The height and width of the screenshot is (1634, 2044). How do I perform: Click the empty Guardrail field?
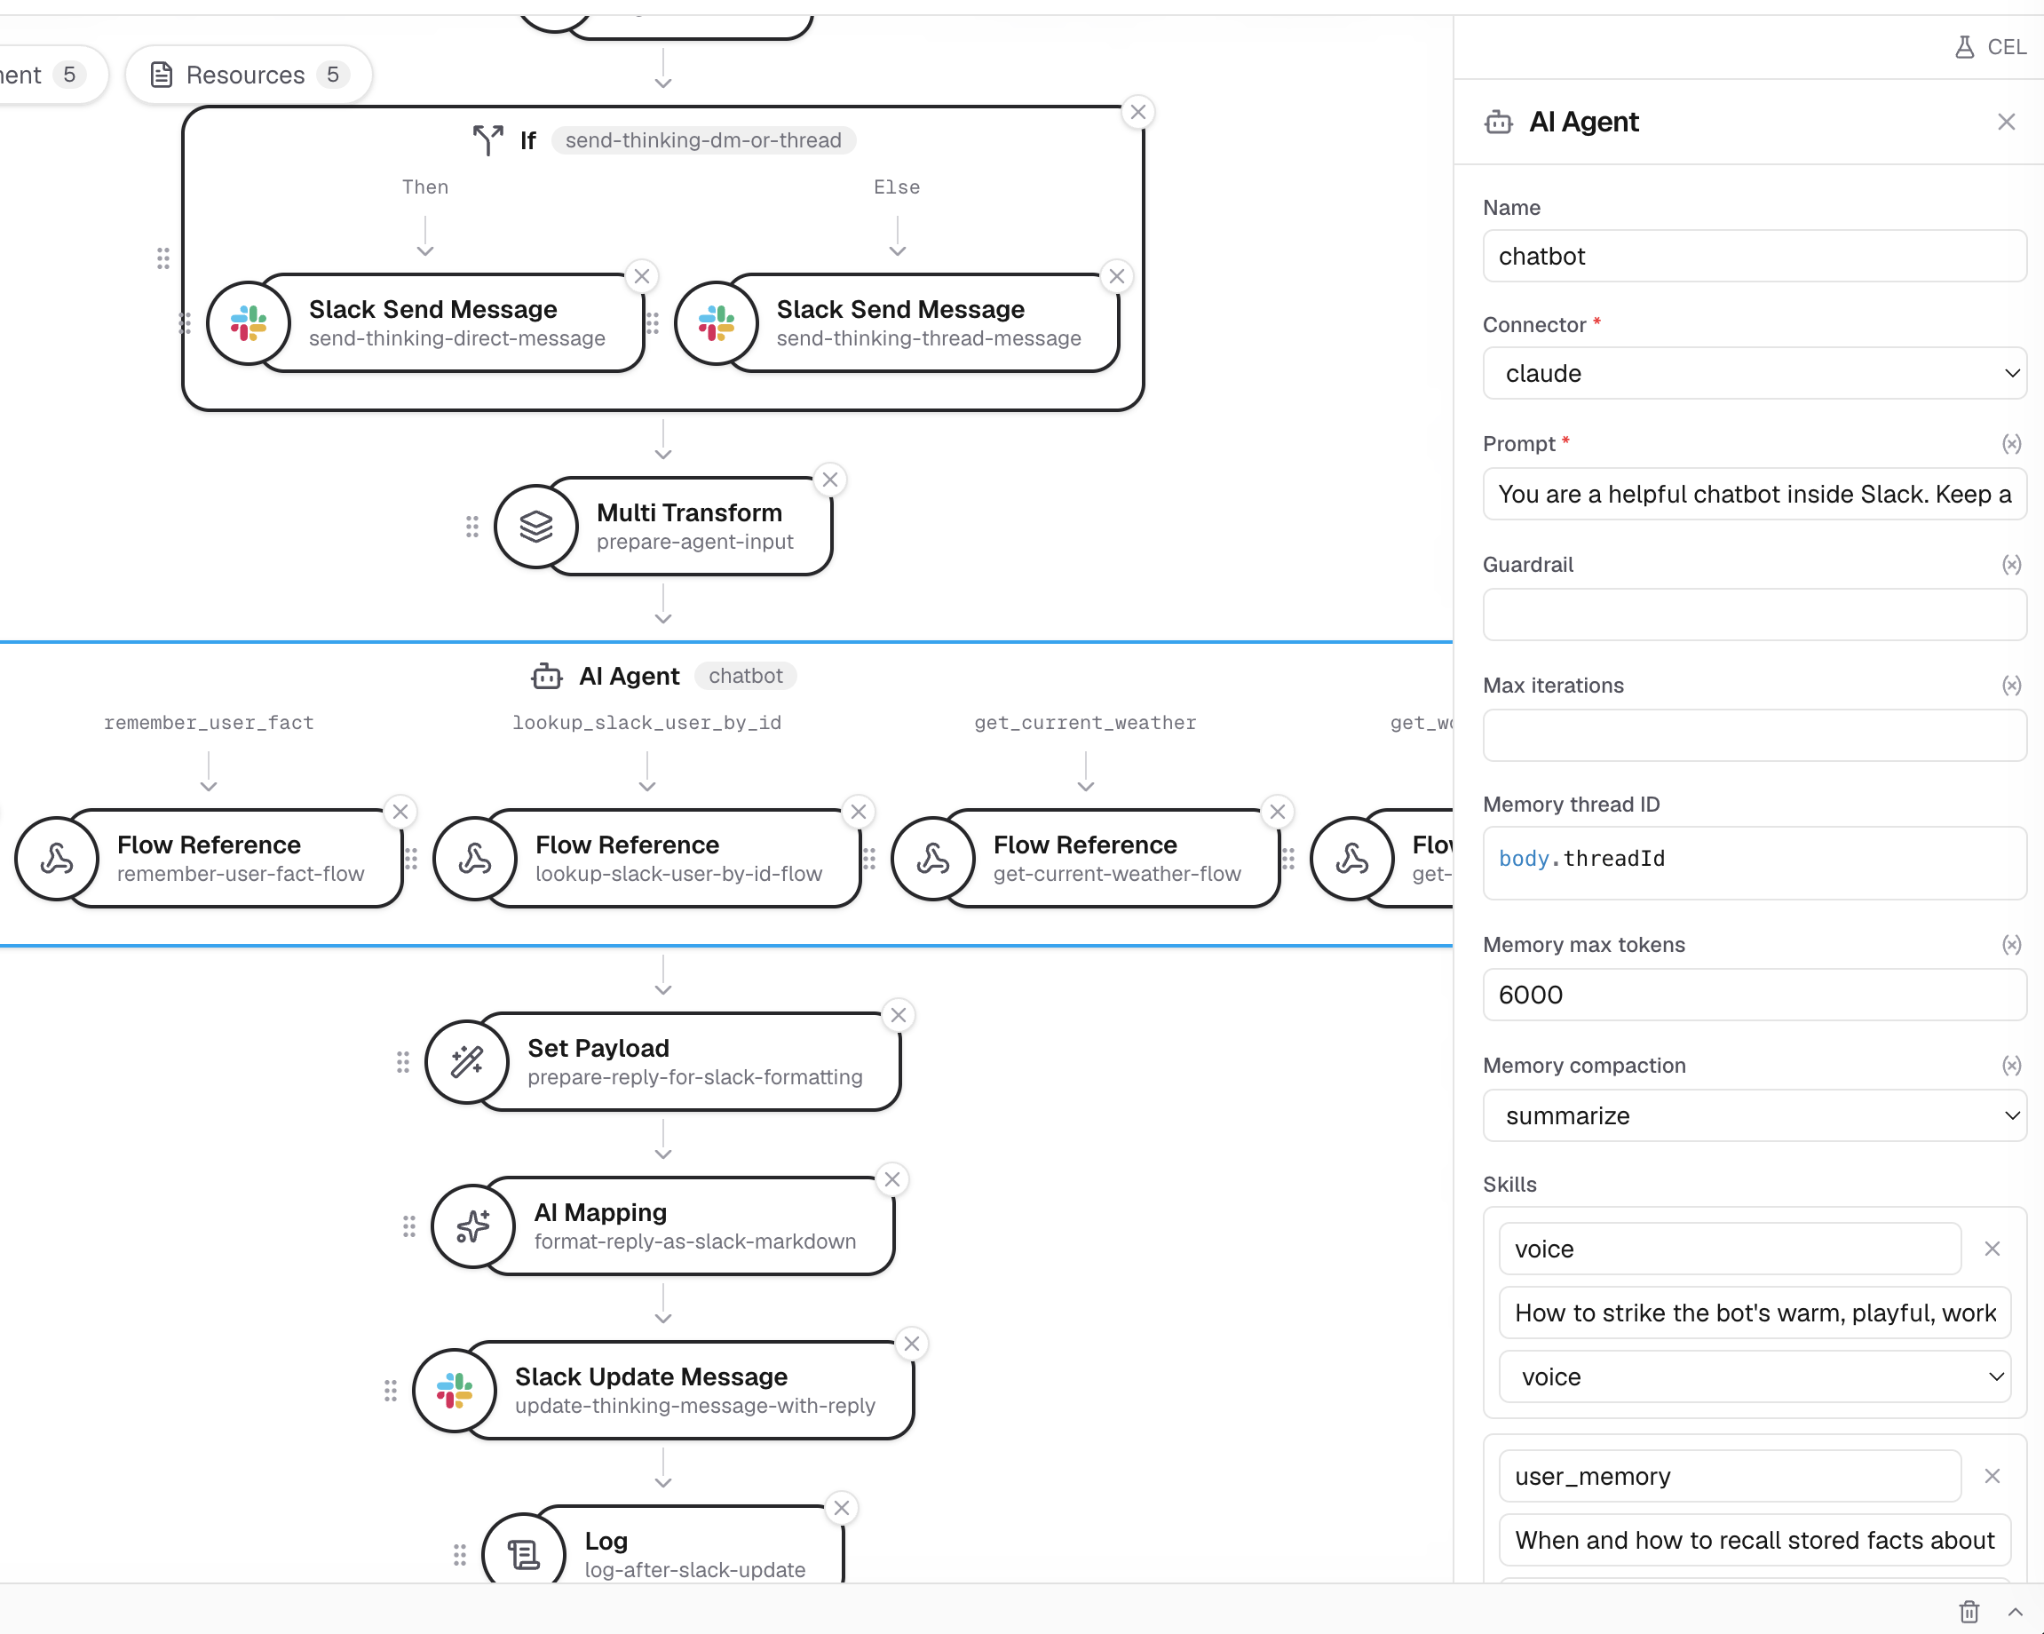coord(1754,615)
